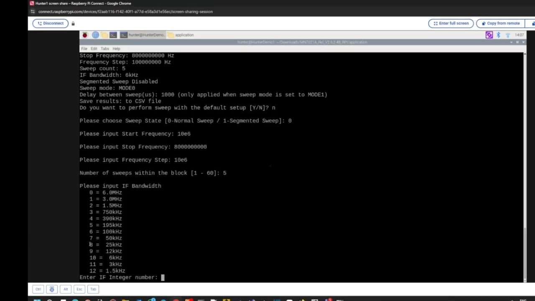This screenshot has height=301, width=535.
Task: Open the terminal Tabs menu
Action: pos(104,48)
